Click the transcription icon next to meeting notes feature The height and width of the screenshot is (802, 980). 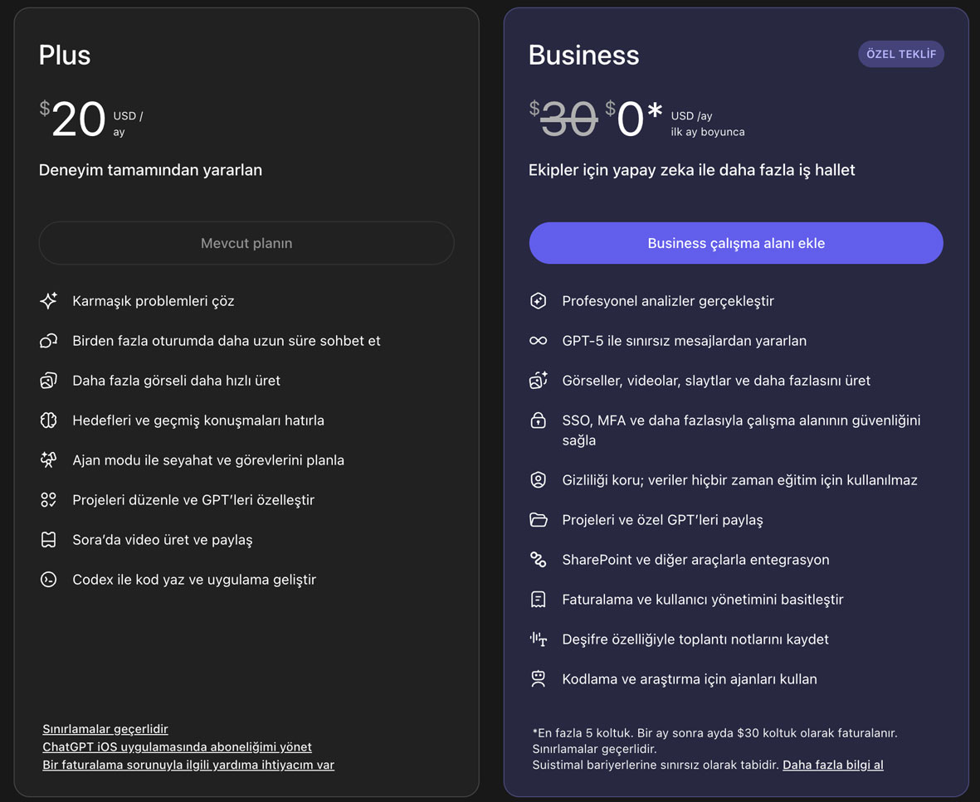[539, 639]
